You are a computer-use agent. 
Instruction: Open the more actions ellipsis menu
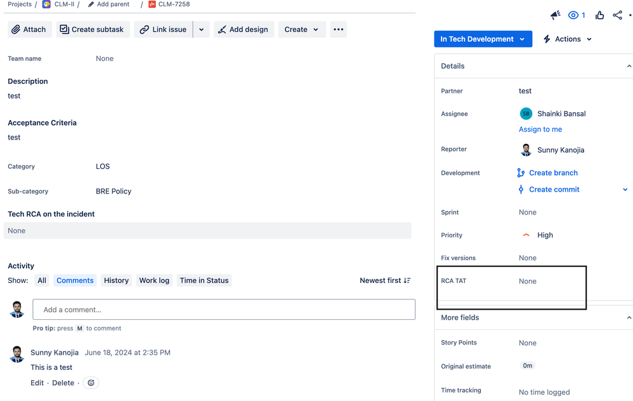pos(337,29)
